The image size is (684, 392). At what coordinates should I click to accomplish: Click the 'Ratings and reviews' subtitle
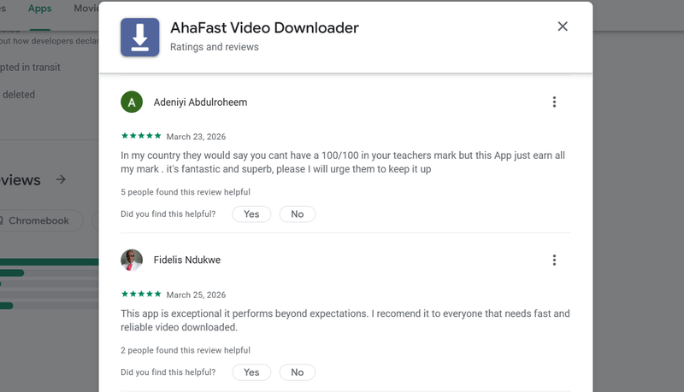[215, 47]
